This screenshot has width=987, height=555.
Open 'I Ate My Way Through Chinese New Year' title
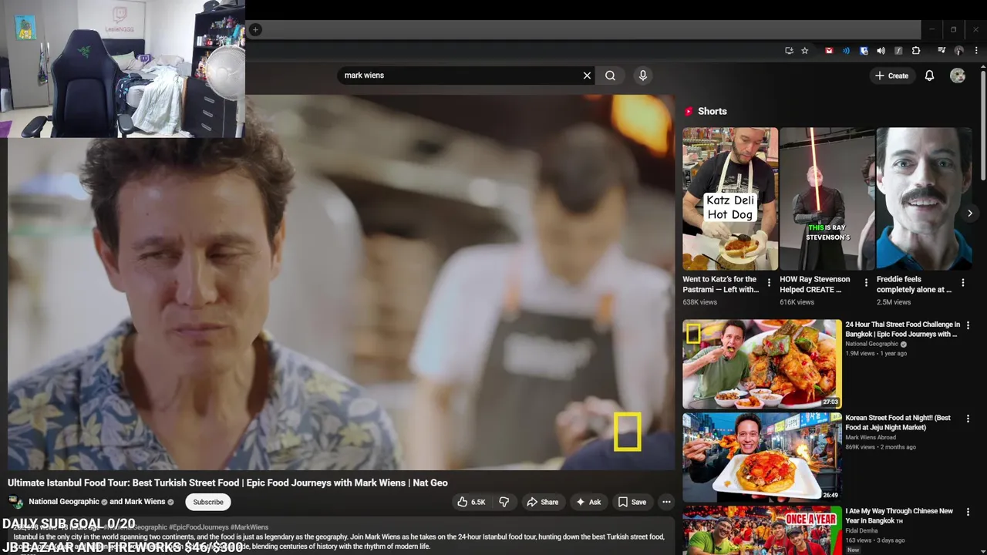tap(899, 516)
